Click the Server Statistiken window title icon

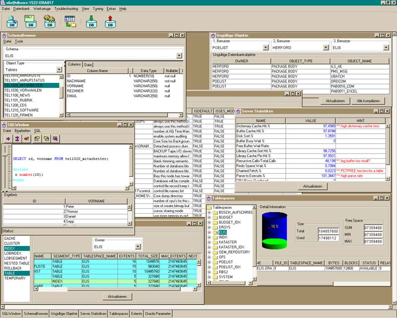[x=238, y=111]
